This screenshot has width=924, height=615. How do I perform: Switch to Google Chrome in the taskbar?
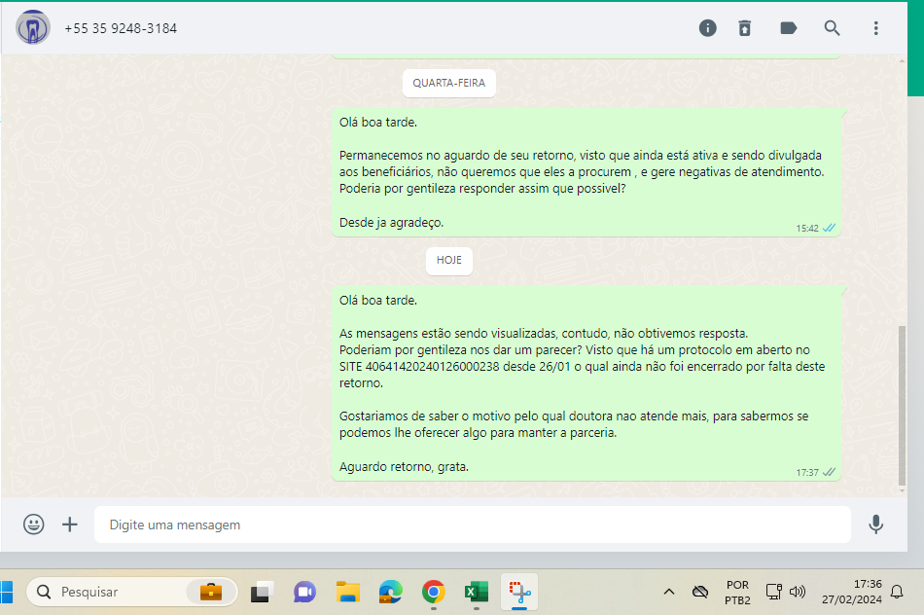coord(433,592)
